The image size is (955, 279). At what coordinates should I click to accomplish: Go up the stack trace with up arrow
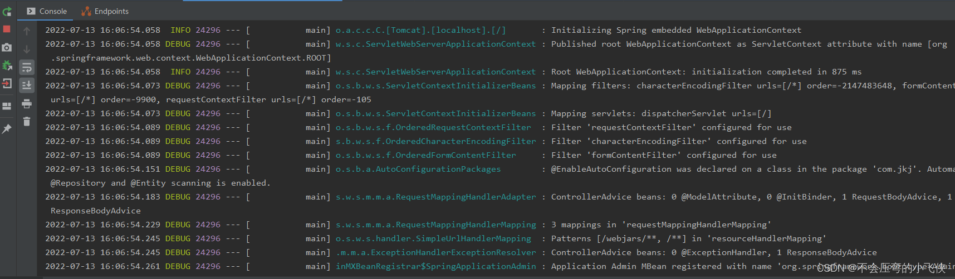coord(27,32)
